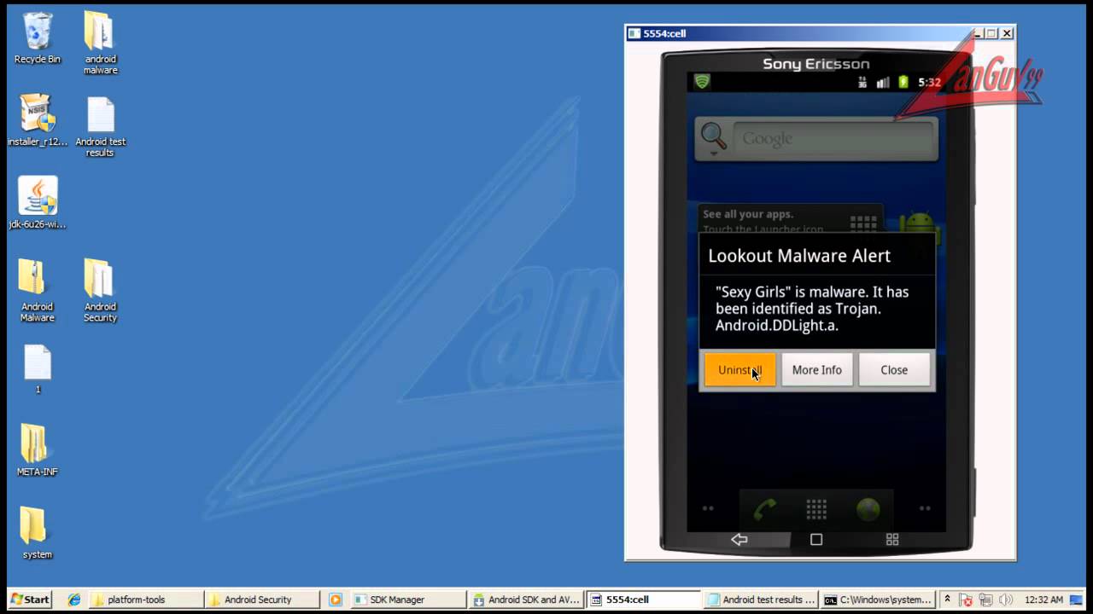The width and height of the screenshot is (1093, 614).
Task: Switch to 'Android SDK and AV...' taskbar item
Action: pos(526,600)
